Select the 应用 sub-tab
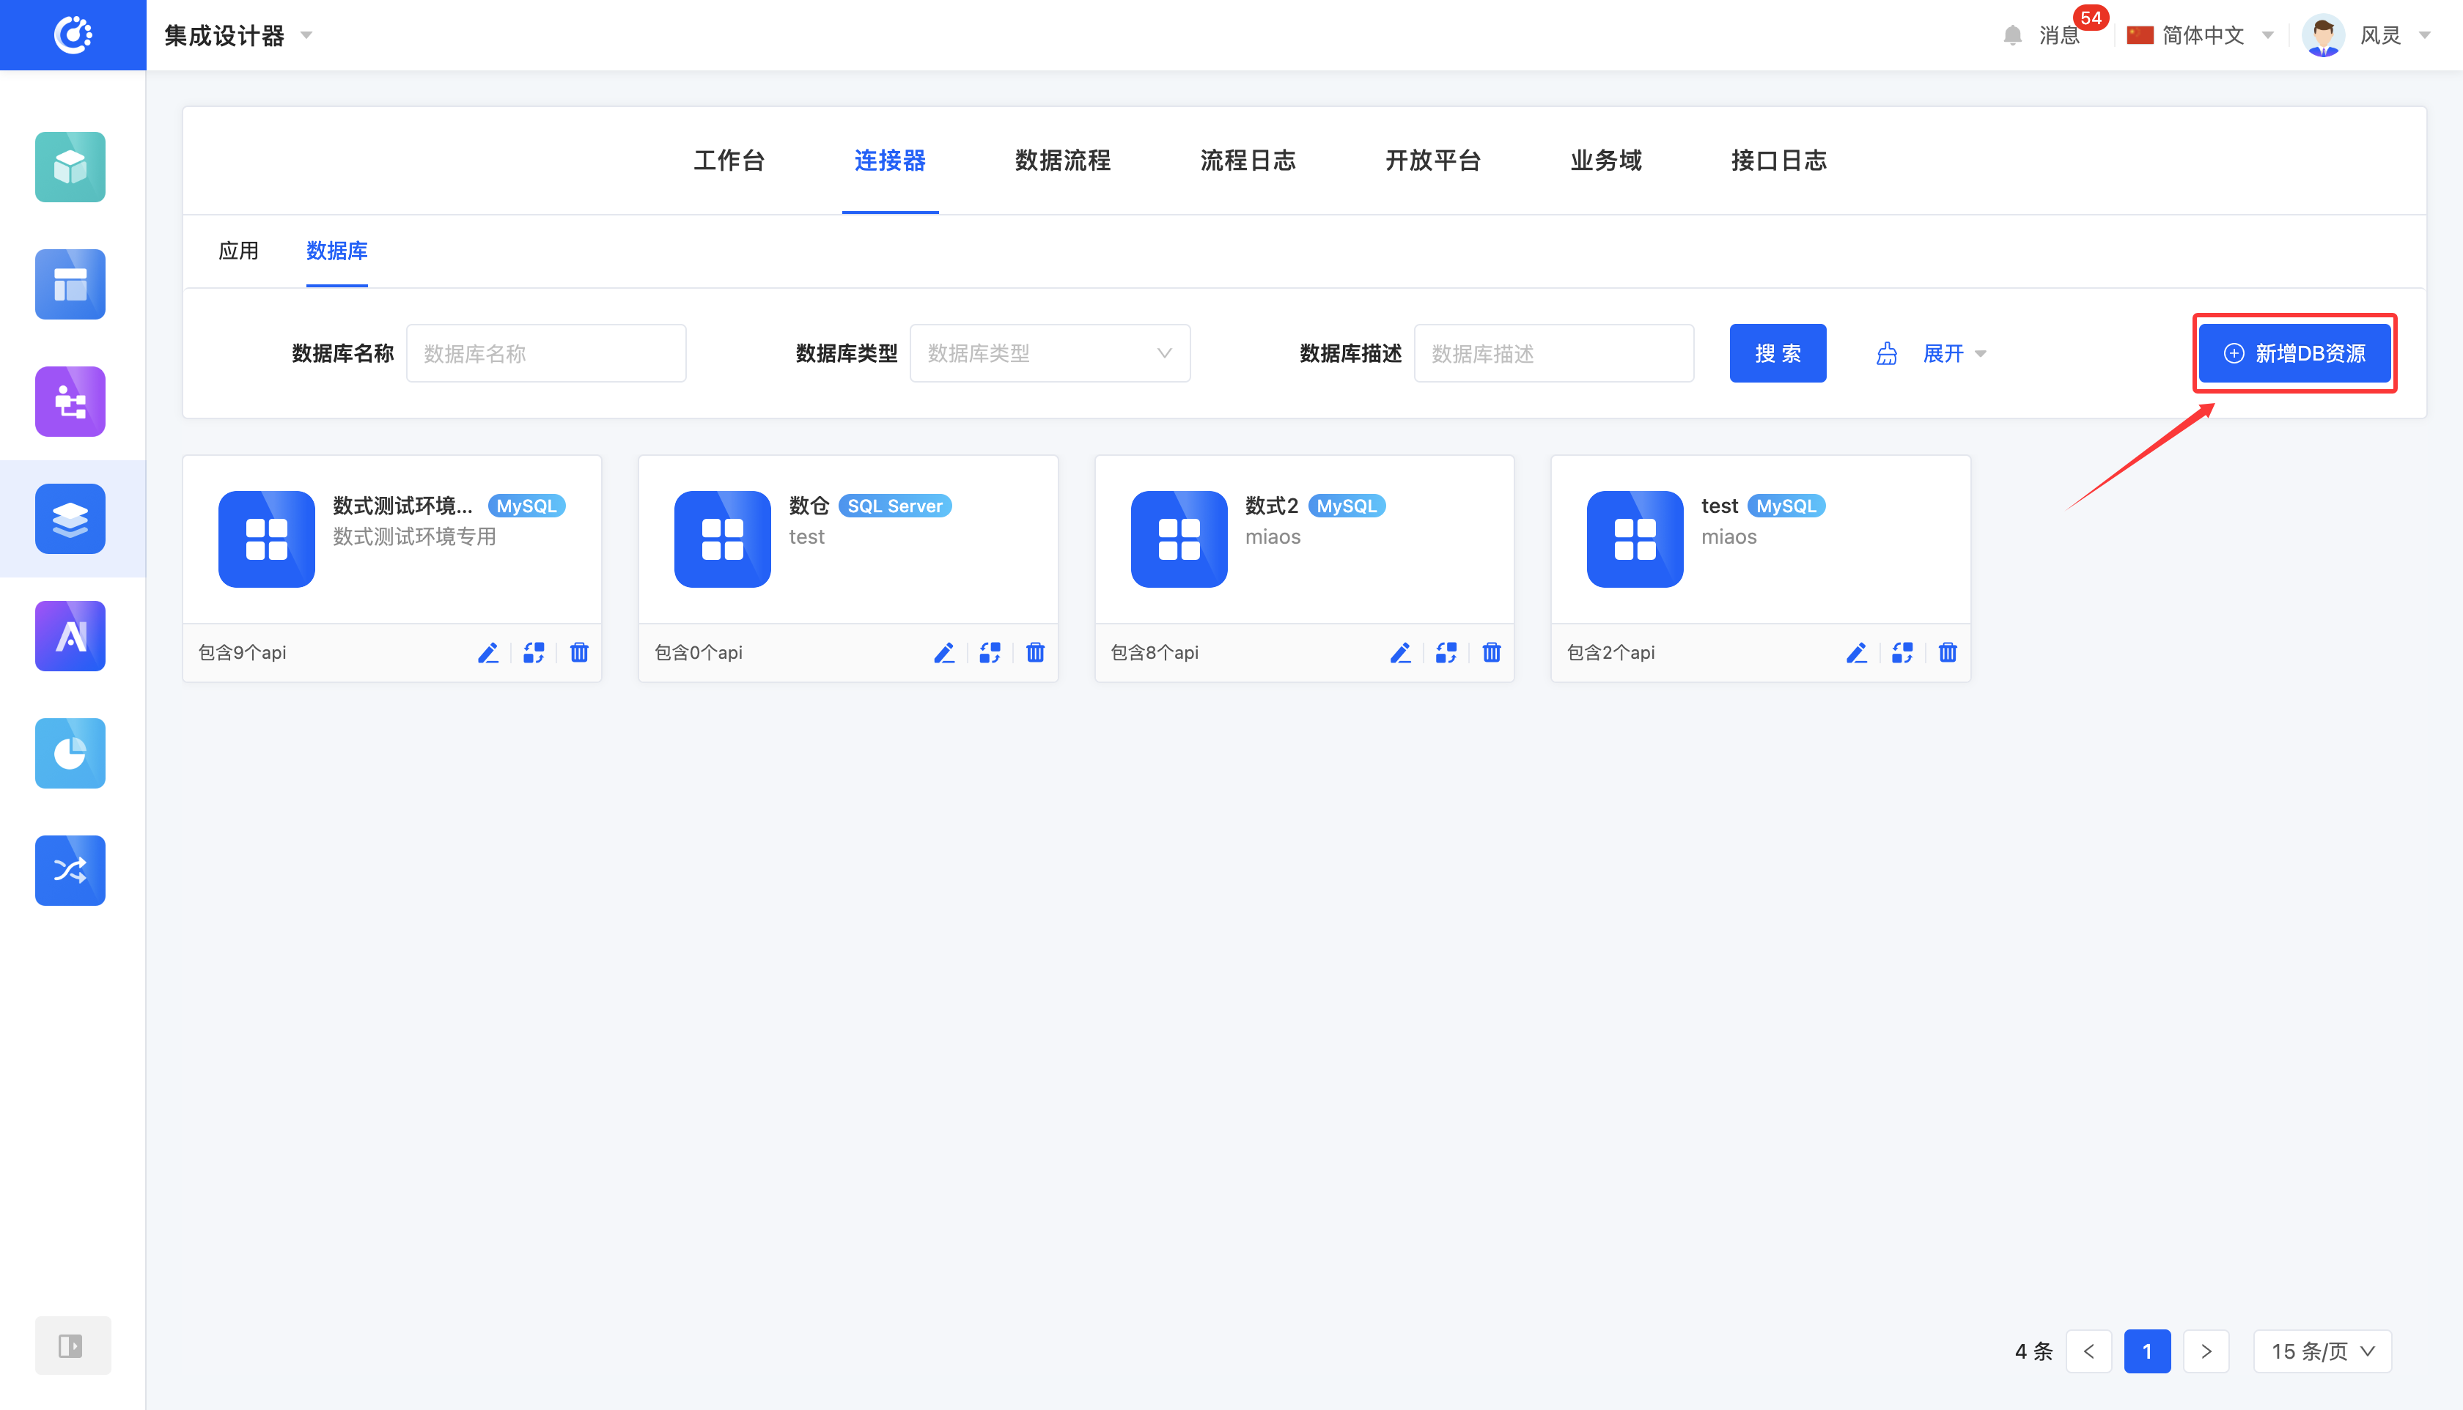Viewport: 2463px width, 1410px height. tap(238, 251)
